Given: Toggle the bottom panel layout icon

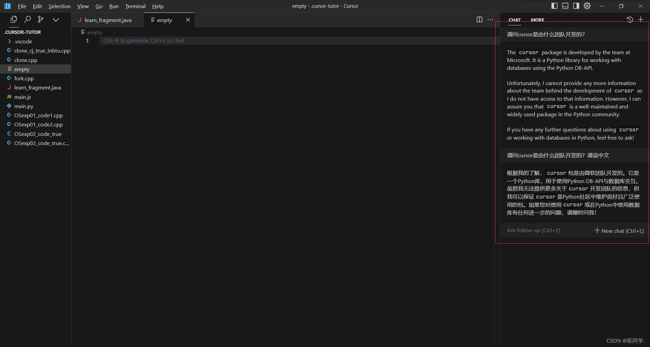Looking at the screenshot, I should (x=565, y=6).
